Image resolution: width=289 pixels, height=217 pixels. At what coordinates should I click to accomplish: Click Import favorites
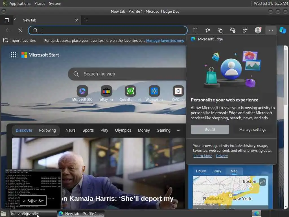[19, 40]
